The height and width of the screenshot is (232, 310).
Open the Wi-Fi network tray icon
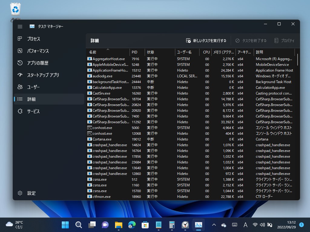[255, 225]
